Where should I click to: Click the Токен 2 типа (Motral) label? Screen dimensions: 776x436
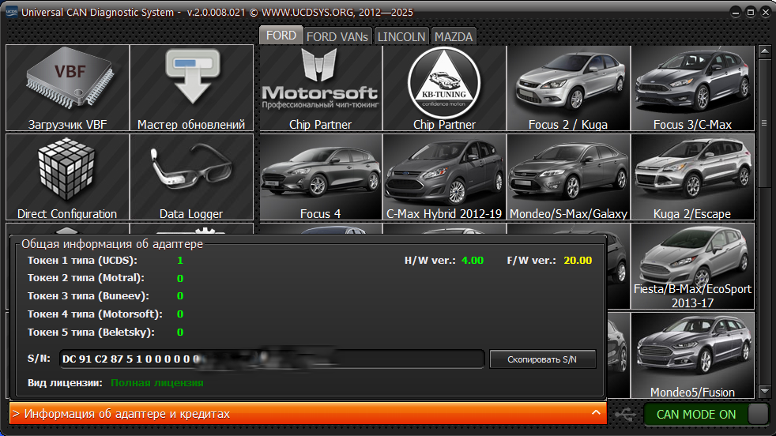tap(85, 278)
